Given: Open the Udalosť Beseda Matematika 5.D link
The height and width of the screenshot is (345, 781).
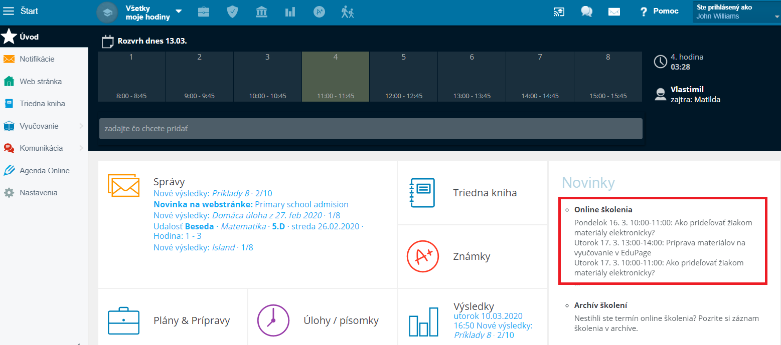Looking at the screenshot, I should [x=258, y=231].
